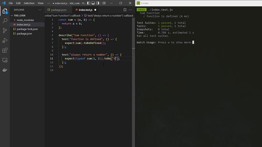Click the EXPLORER panel title

coord(19,10)
